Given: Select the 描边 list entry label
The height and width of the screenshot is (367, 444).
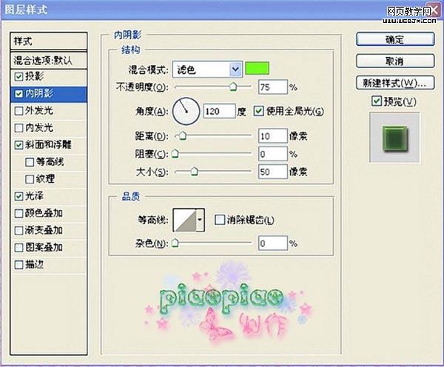Looking at the screenshot, I should click(35, 264).
